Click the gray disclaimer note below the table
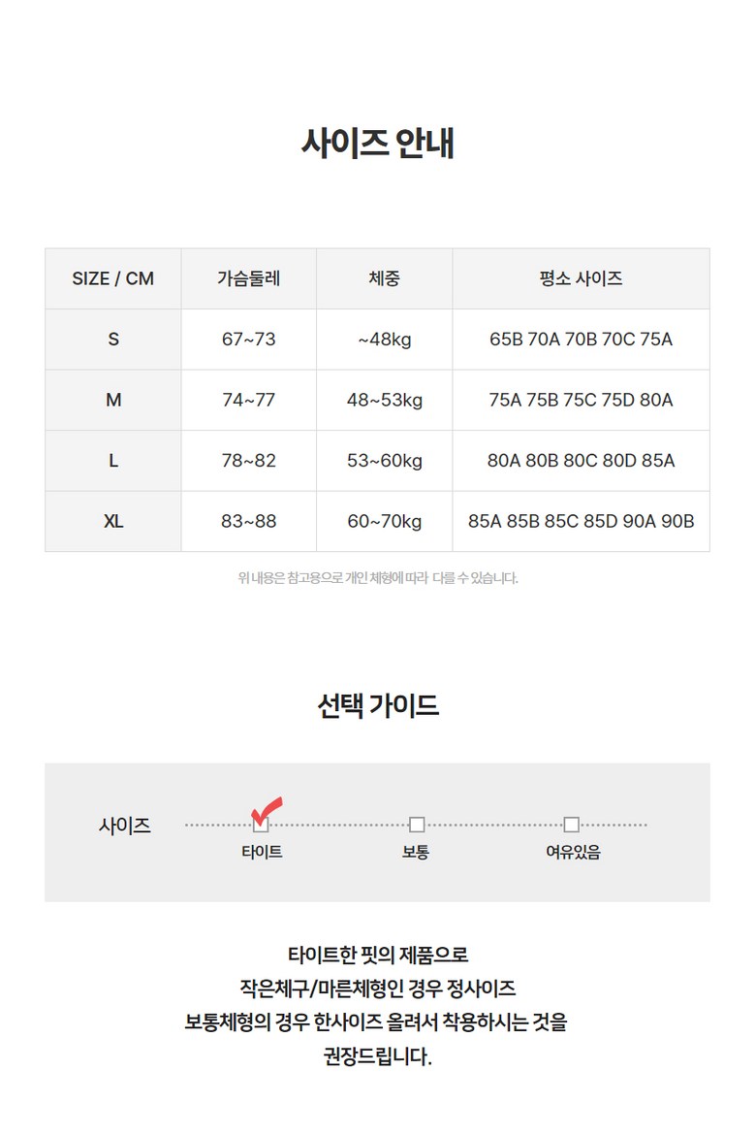Image resolution: width=755 pixels, height=1135 pixels. tap(377, 578)
